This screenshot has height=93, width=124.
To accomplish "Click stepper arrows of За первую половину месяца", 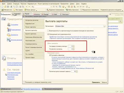I will click(x=74, y=46).
